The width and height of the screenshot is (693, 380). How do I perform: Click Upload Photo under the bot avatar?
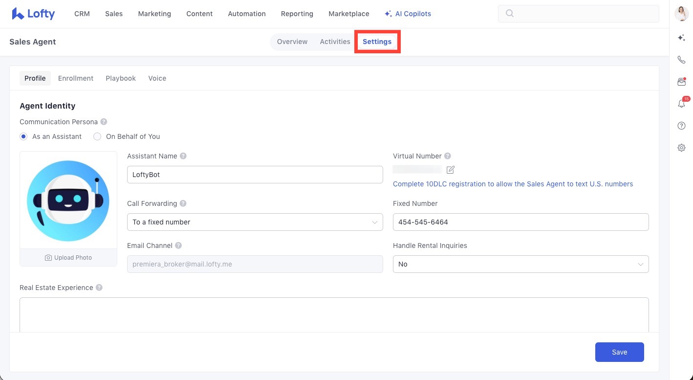coord(68,258)
